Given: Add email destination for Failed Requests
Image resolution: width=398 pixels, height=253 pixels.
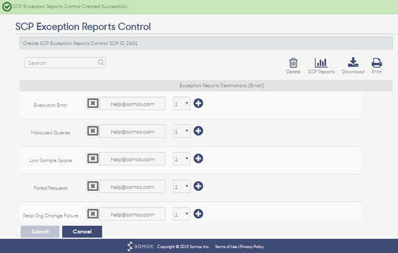Looking at the screenshot, I should [x=198, y=186].
